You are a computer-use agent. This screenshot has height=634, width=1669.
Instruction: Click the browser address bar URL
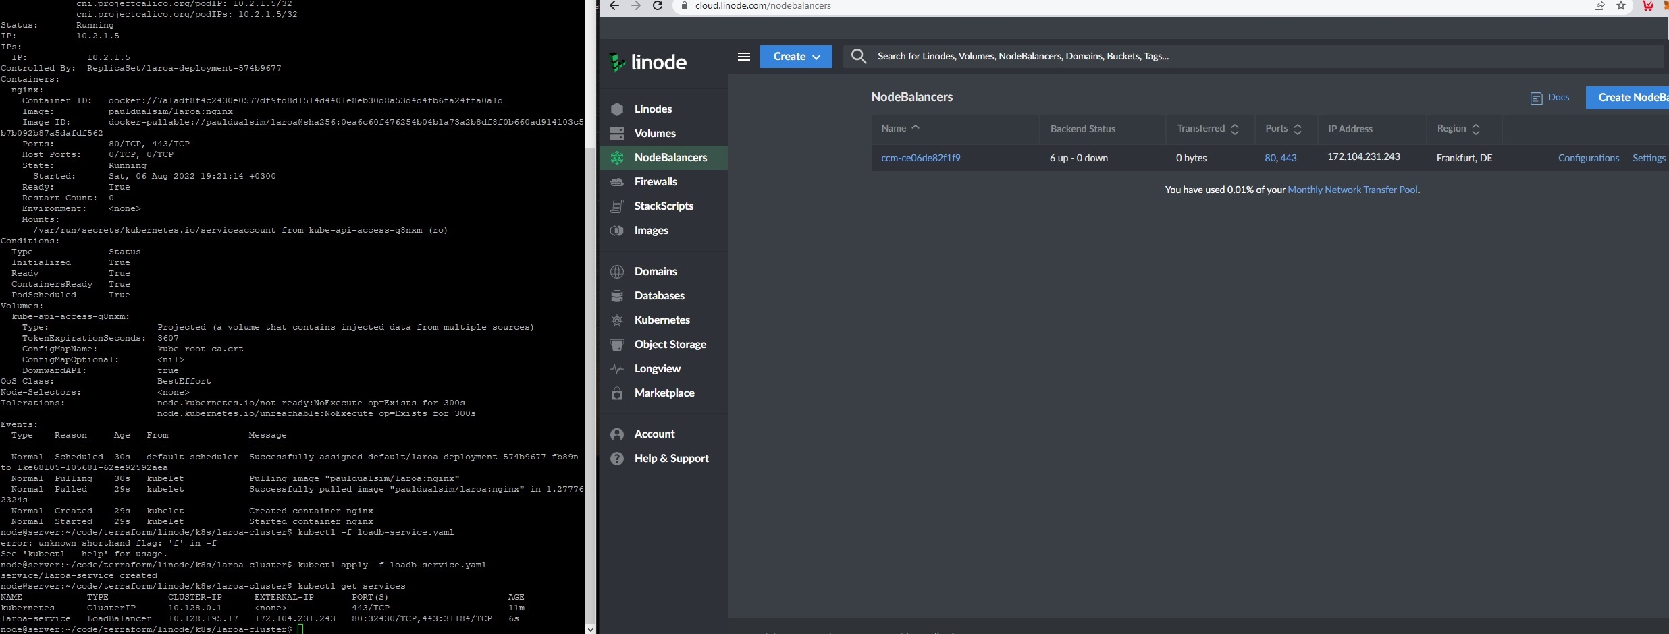[763, 6]
